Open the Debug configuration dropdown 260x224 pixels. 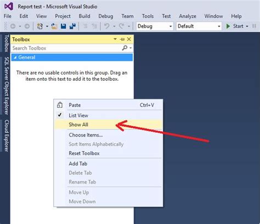coord(155,26)
